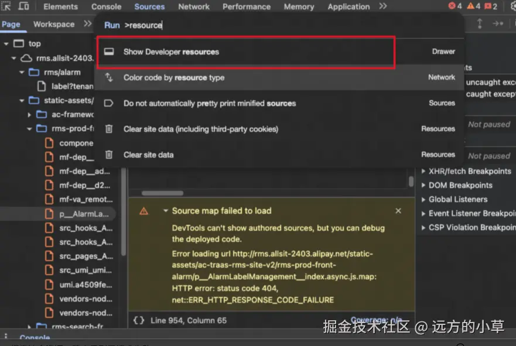
Task: Click the umi.a4509fe file icon
Action: pyautogui.click(x=49, y=285)
